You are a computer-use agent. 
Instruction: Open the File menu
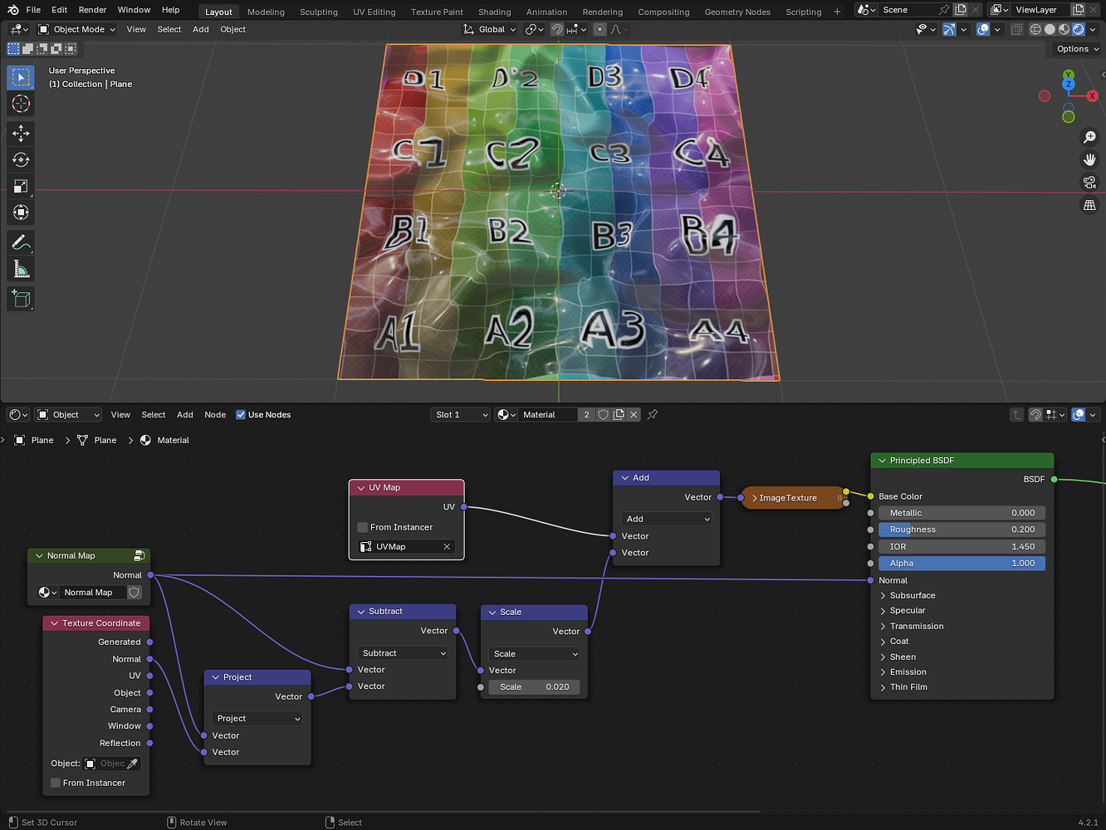click(x=33, y=10)
